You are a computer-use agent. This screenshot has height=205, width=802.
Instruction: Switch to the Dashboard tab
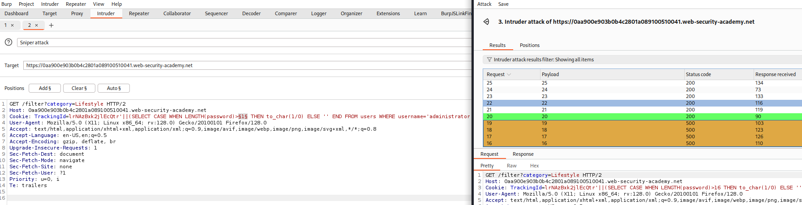17,13
